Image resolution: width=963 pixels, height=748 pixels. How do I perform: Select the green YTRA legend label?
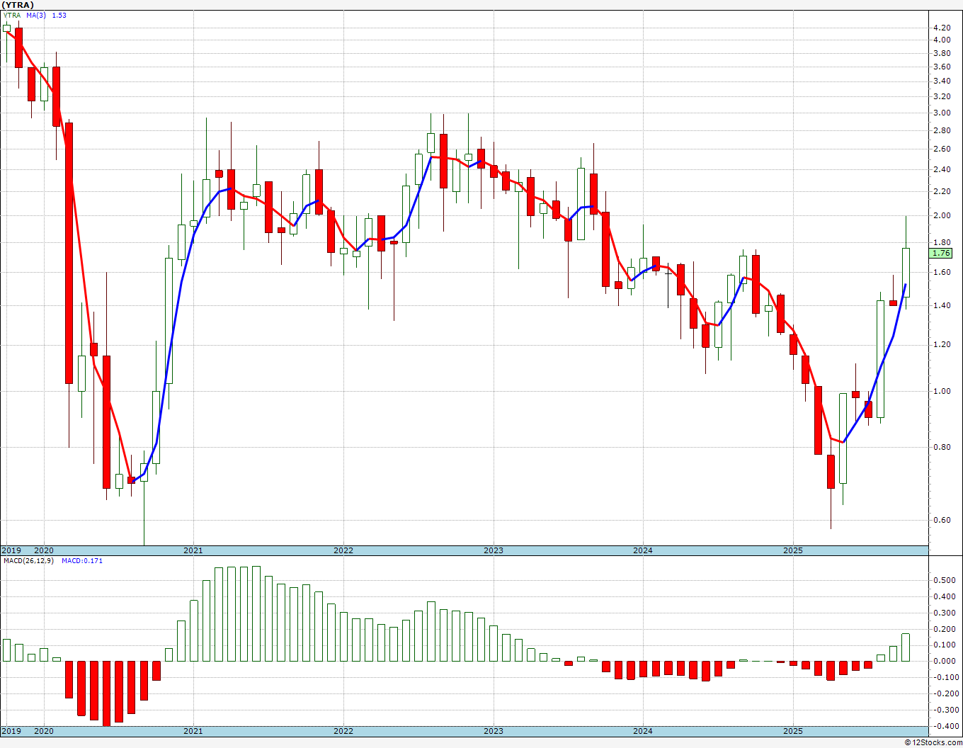click(x=11, y=15)
